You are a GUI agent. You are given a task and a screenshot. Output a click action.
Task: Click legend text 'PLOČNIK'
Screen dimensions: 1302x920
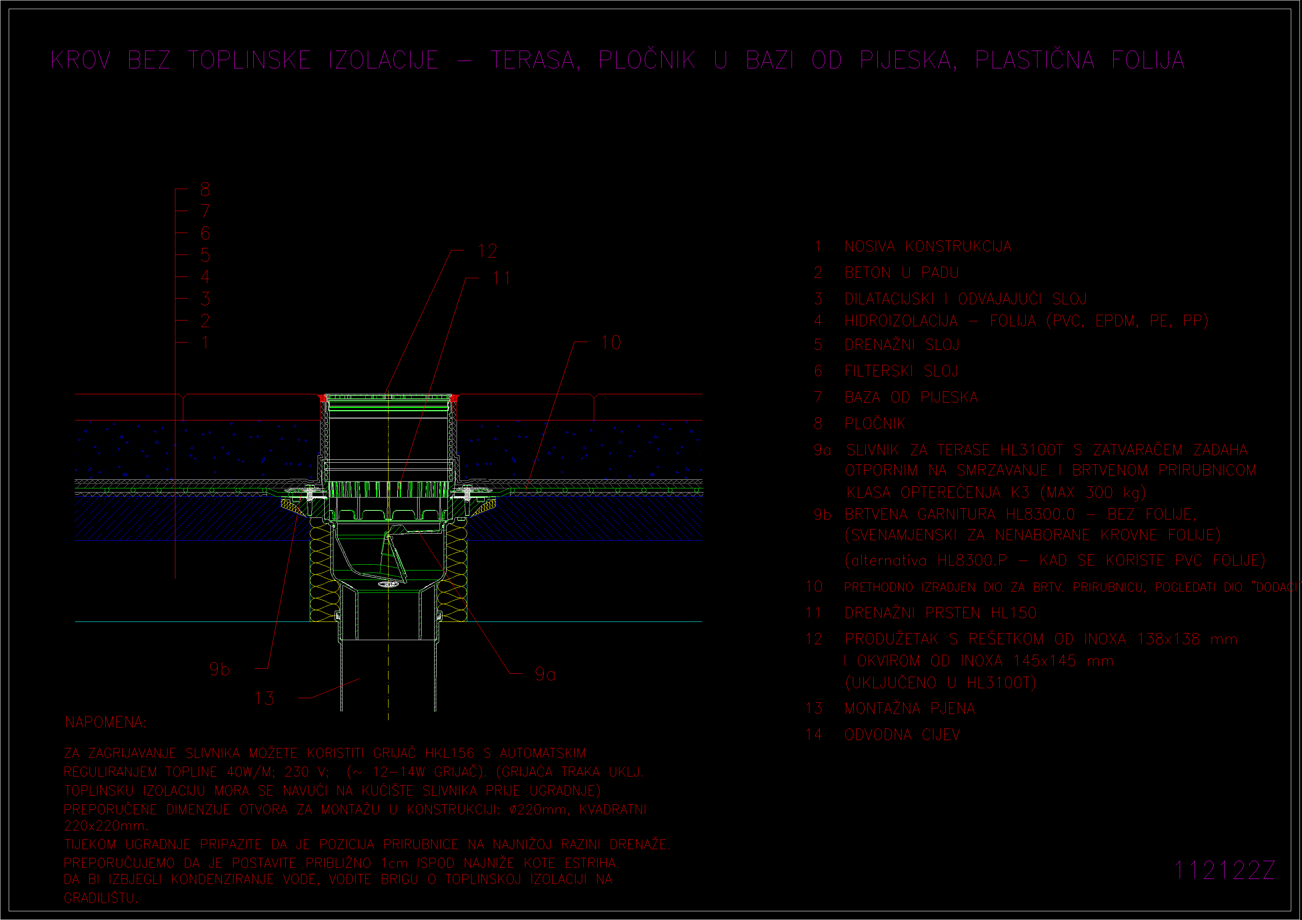(x=875, y=423)
